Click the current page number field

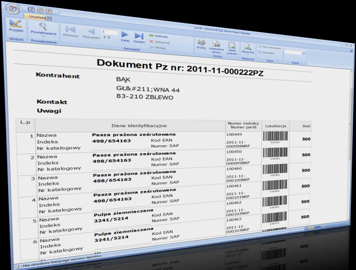click(110, 32)
